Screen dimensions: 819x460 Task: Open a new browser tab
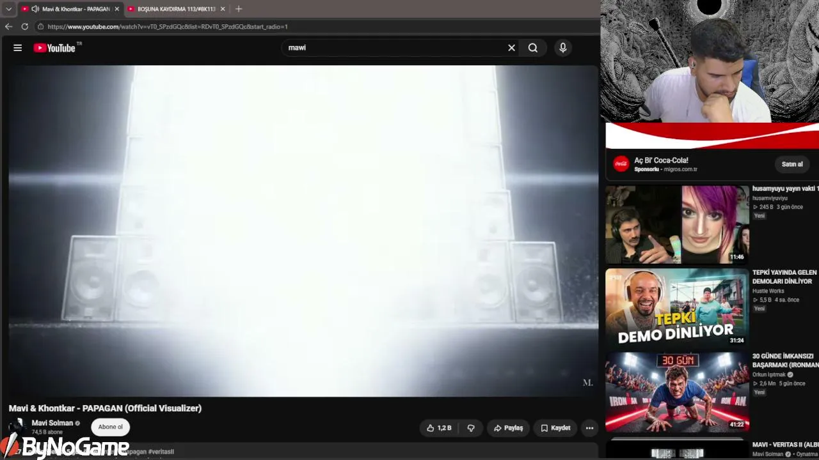(239, 9)
